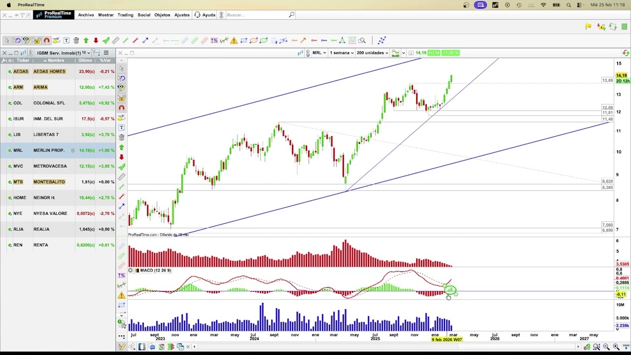Select the RENTA row
The height and width of the screenshot is (355, 631).
pos(58,245)
